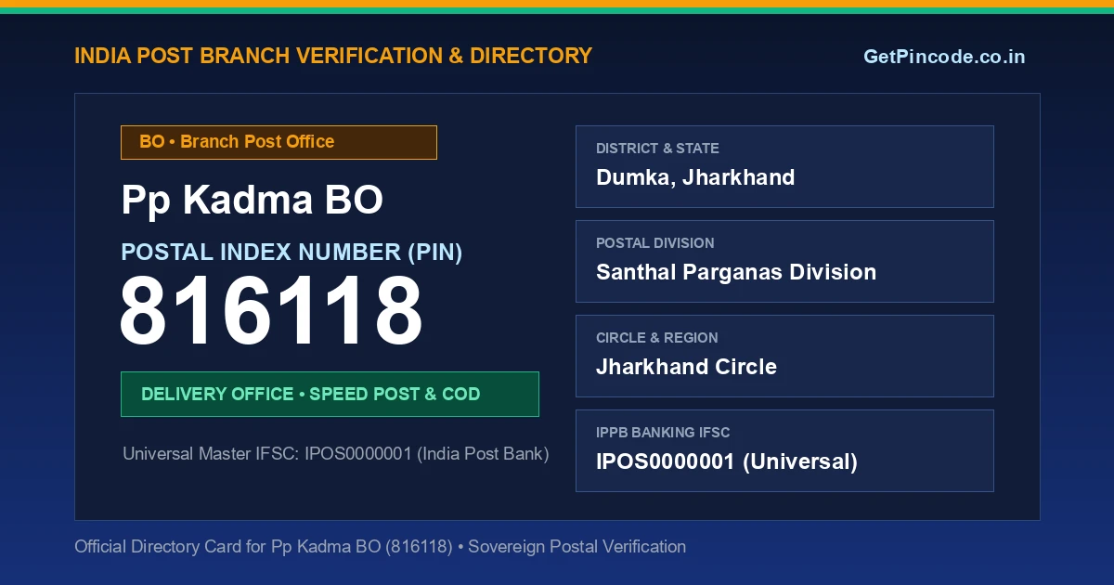Open the Postal Division card
This screenshot has height=585, width=1114.
784,261
